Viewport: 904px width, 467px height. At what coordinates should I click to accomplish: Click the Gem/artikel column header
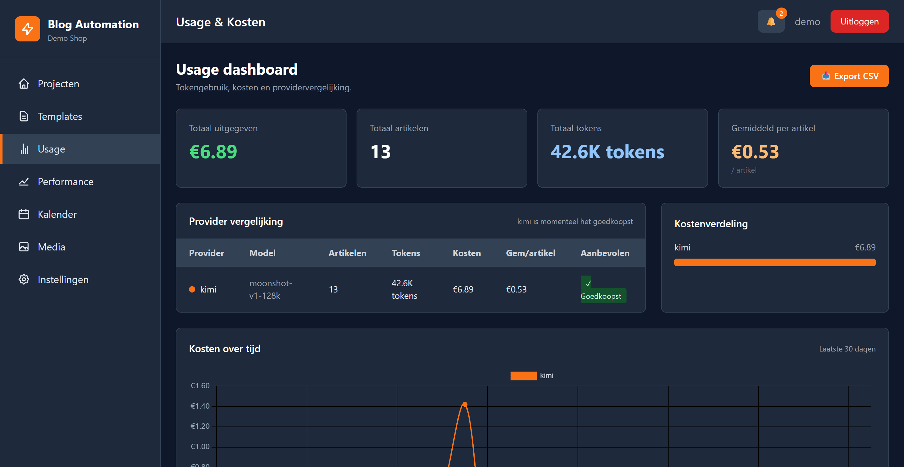pyautogui.click(x=530, y=253)
